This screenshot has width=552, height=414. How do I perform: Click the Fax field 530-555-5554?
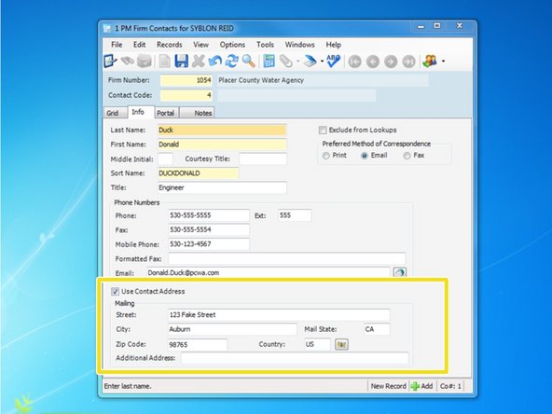[x=209, y=230]
